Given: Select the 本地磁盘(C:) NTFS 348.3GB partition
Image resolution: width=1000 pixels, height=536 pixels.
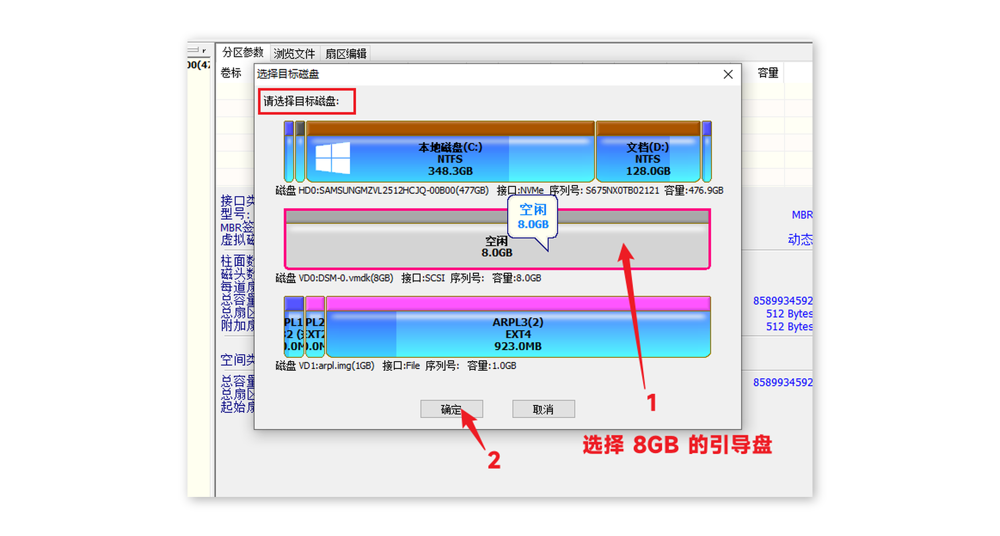Looking at the screenshot, I should 451,152.
